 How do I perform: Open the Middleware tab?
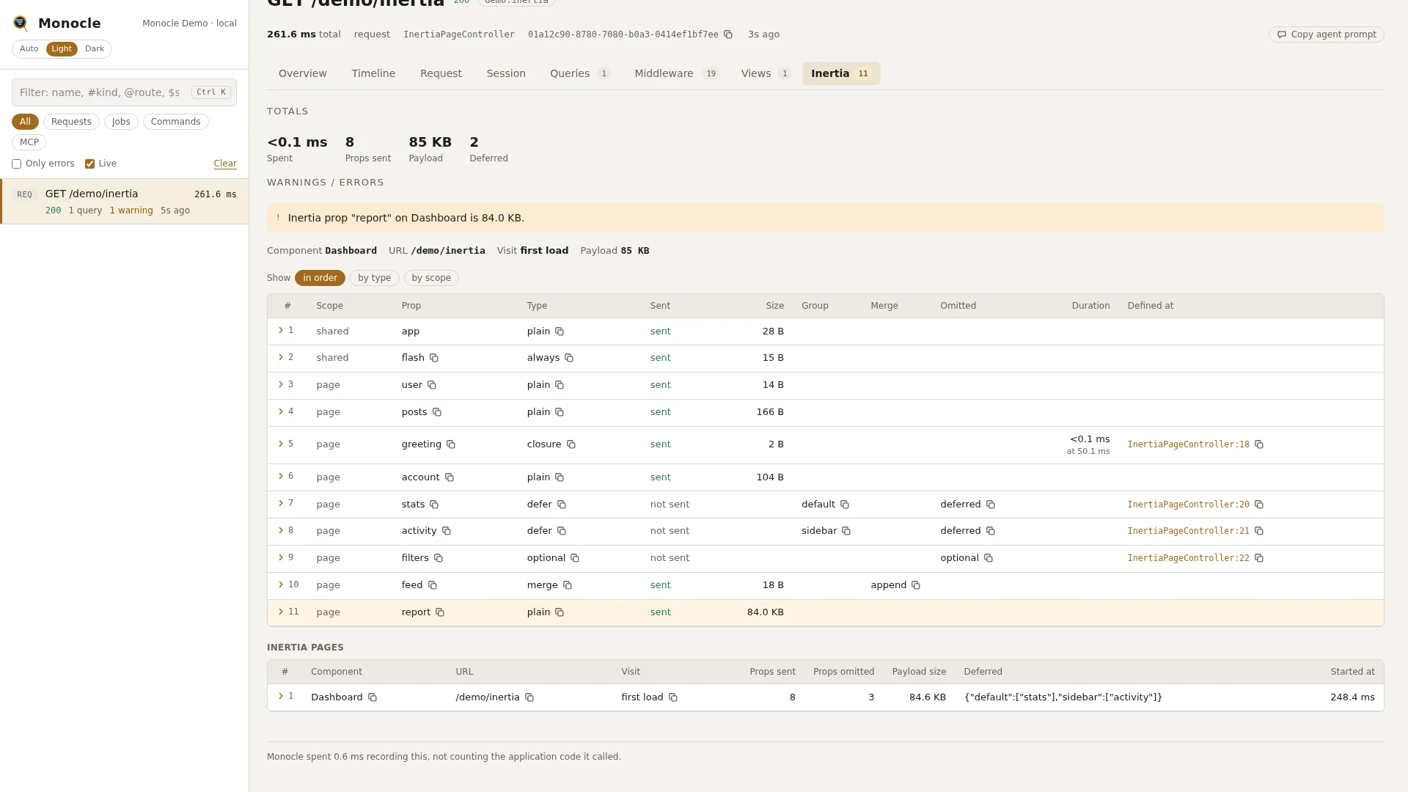tap(677, 73)
